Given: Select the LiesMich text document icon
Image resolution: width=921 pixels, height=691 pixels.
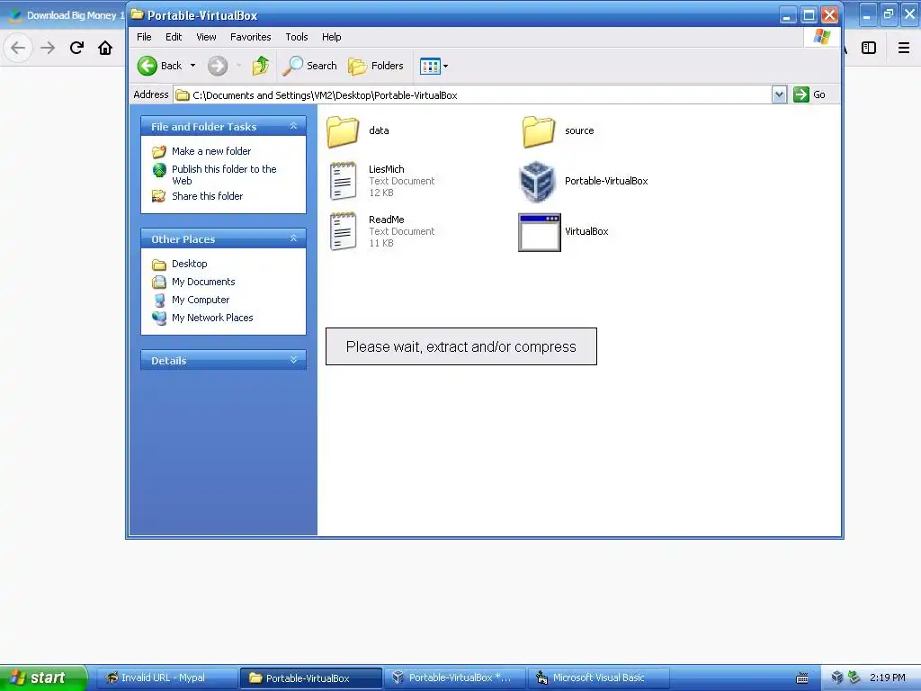Looking at the screenshot, I should pyautogui.click(x=343, y=181).
